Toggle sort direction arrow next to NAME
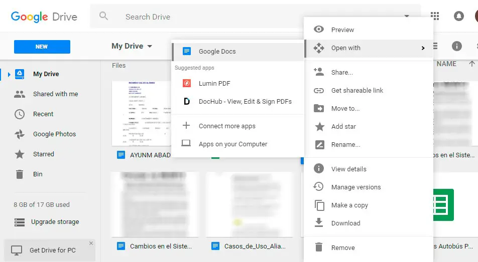 coord(471,64)
